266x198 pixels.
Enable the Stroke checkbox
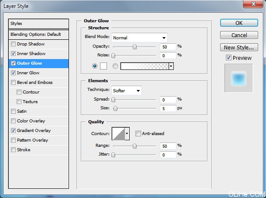(14, 150)
